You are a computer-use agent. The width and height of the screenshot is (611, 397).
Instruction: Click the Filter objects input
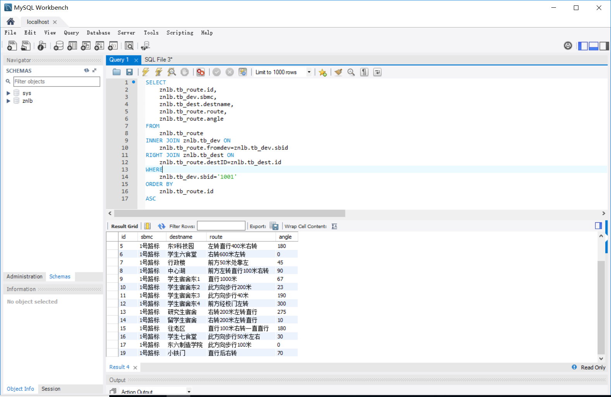click(57, 82)
